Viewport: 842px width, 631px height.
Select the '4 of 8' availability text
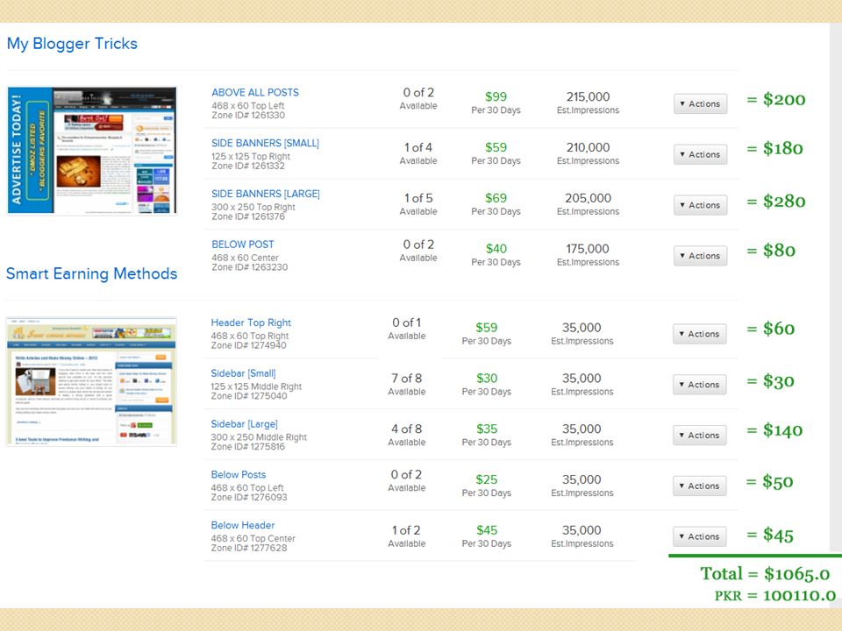pyautogui.click(x=406, y=429)
